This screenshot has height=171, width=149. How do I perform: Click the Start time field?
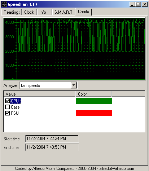coord(52,139)
